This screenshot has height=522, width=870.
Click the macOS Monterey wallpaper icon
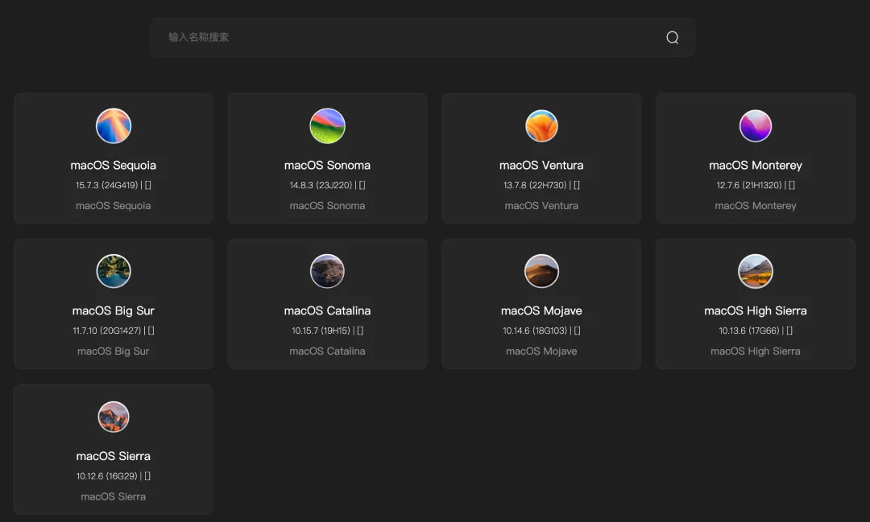coord(755,125)
